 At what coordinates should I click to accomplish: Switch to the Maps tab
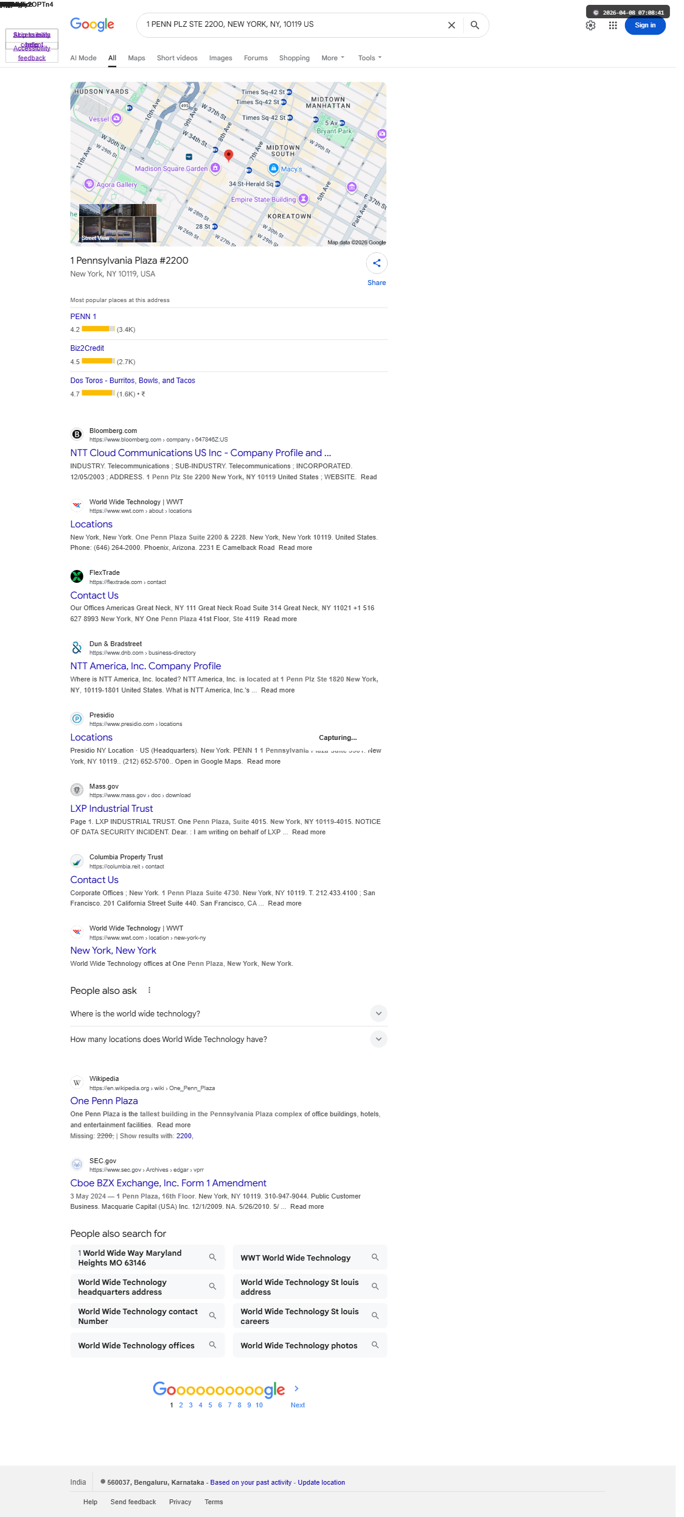(x=136, y=58)
